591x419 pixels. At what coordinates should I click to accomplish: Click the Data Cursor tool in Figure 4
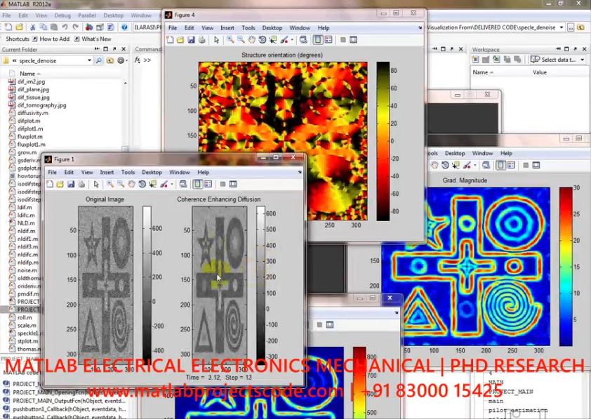coord(273,40)
